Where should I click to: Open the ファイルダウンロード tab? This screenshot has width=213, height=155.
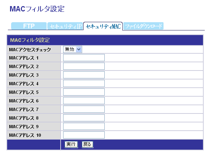143,26
